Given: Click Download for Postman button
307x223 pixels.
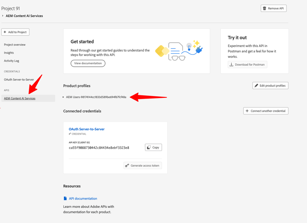Looking at the screenshot, I should 248,64.
